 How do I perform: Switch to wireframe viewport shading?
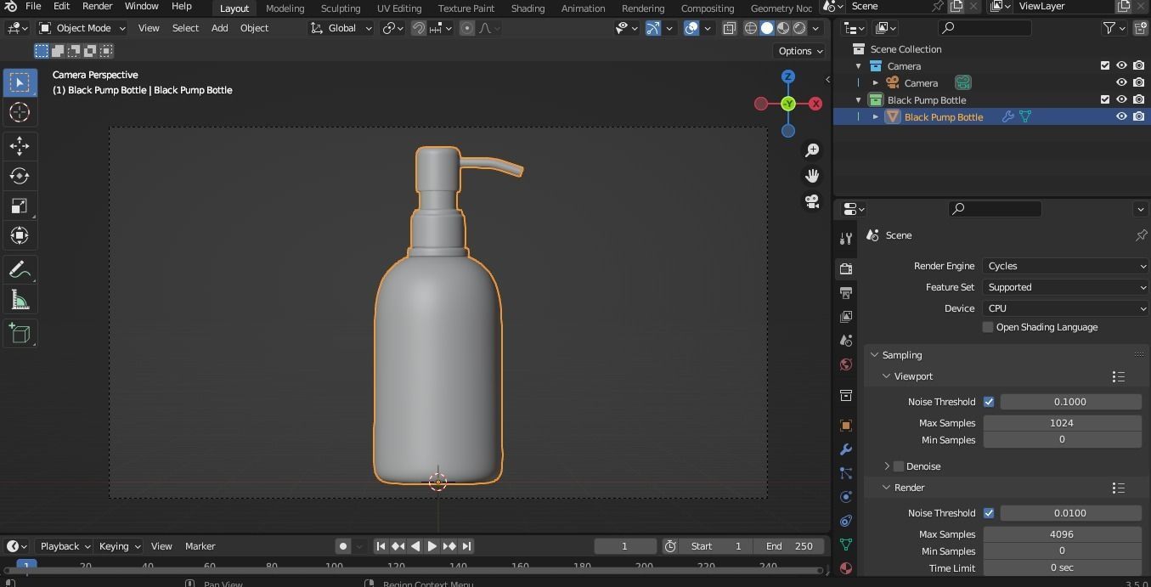coord(751,28)
